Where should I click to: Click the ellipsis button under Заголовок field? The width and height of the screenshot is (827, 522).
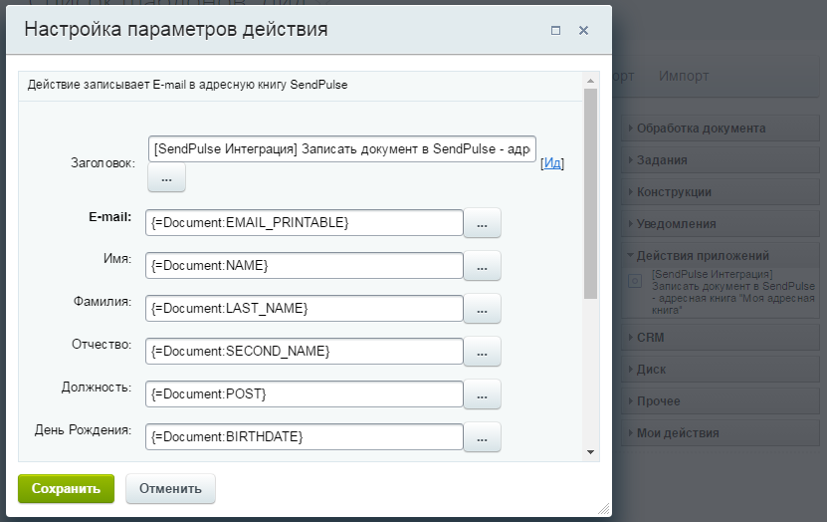click(x=166, y=177)
